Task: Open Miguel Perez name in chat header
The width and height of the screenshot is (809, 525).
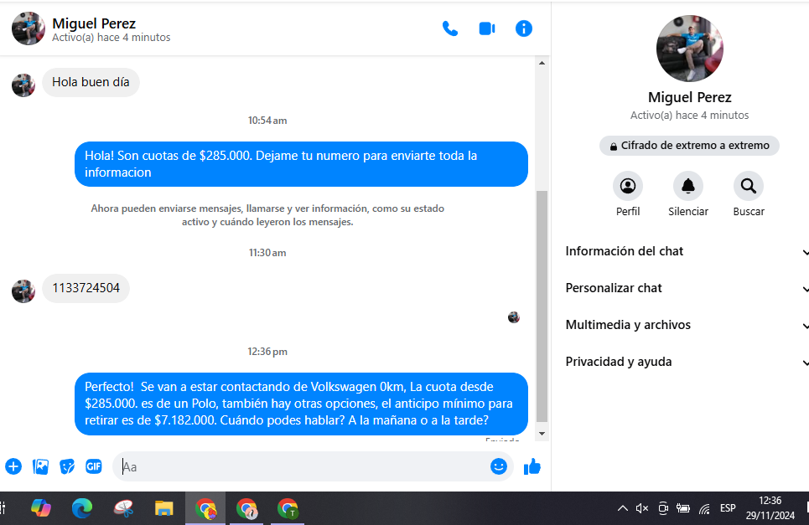Action: pos(94,23)
